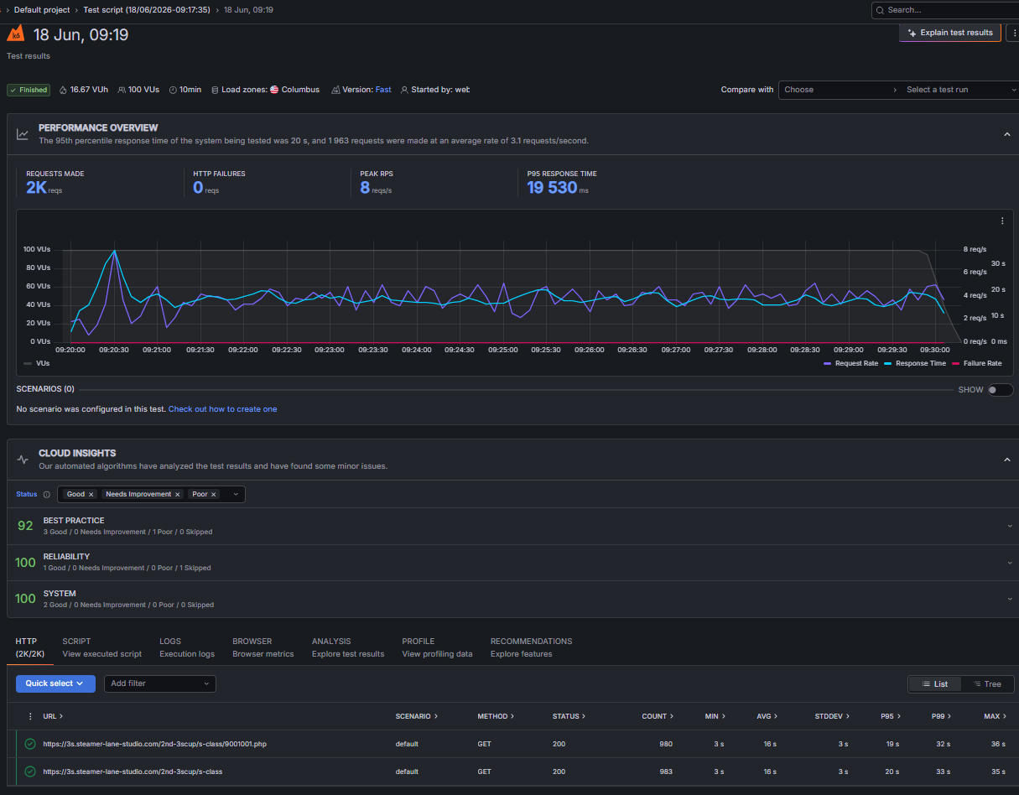Switch to Tree view
The height and width of the screenshot is (795, 1019).
[987, 684]
